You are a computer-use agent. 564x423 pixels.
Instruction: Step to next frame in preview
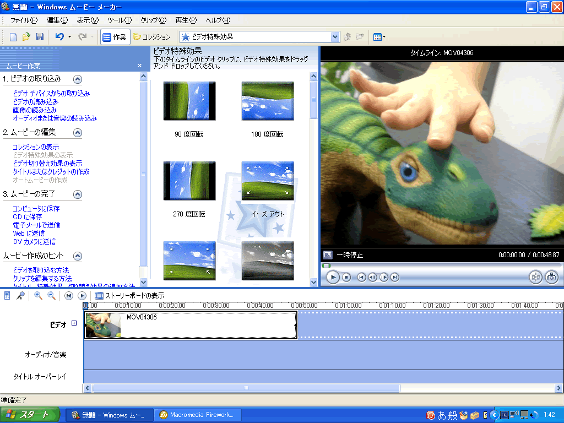[384, 278]
